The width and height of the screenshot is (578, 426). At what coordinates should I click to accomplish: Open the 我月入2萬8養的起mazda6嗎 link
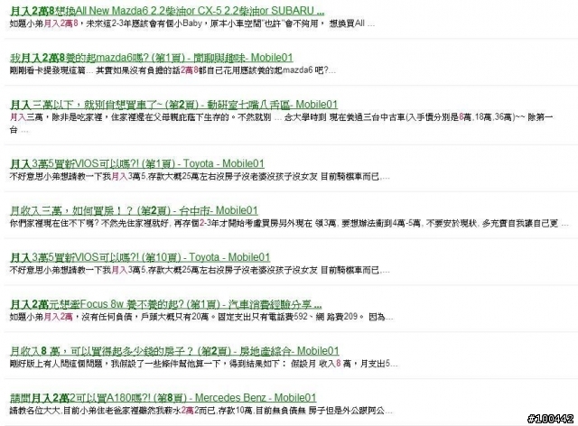(x=152, y=58)
